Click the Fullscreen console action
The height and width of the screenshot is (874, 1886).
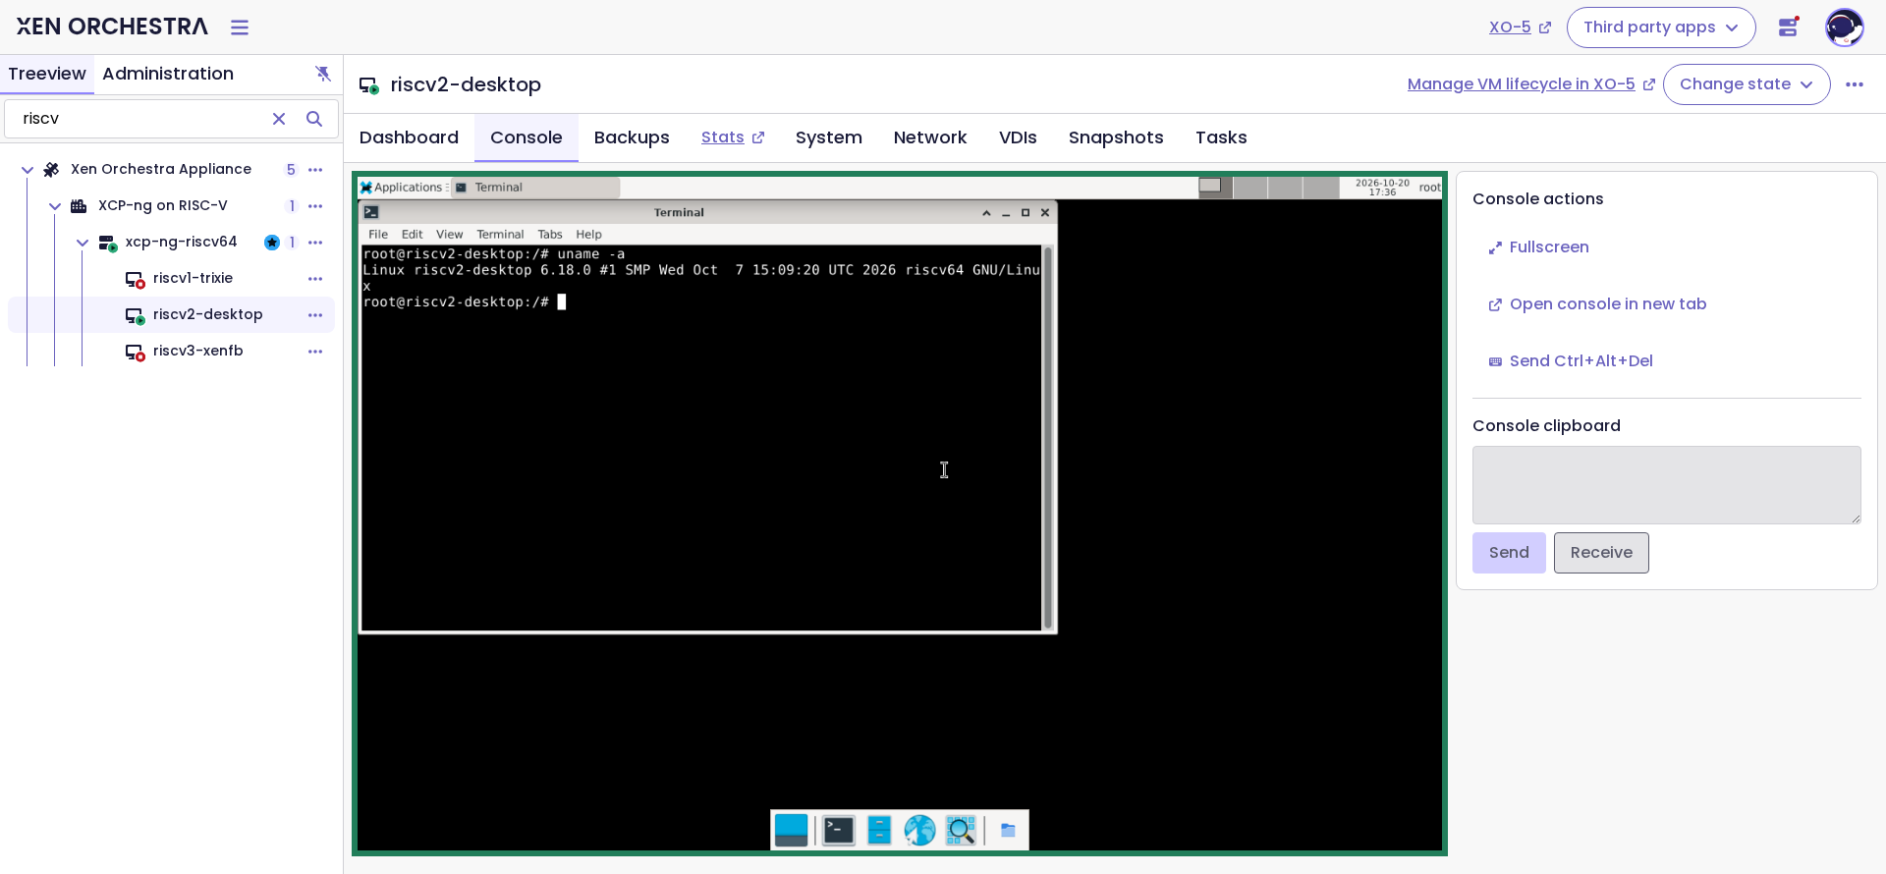pyautogui.click(x=1538, y=247)
